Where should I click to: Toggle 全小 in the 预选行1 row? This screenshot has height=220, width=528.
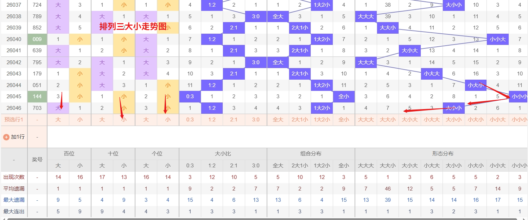click(344, 120)
